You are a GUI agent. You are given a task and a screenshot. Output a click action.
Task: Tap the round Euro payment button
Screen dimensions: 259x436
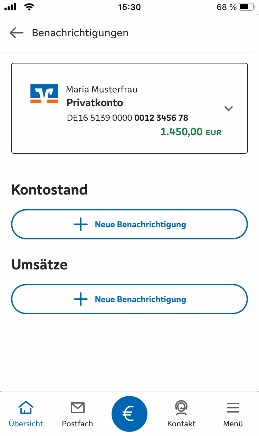tap(129, 414)
